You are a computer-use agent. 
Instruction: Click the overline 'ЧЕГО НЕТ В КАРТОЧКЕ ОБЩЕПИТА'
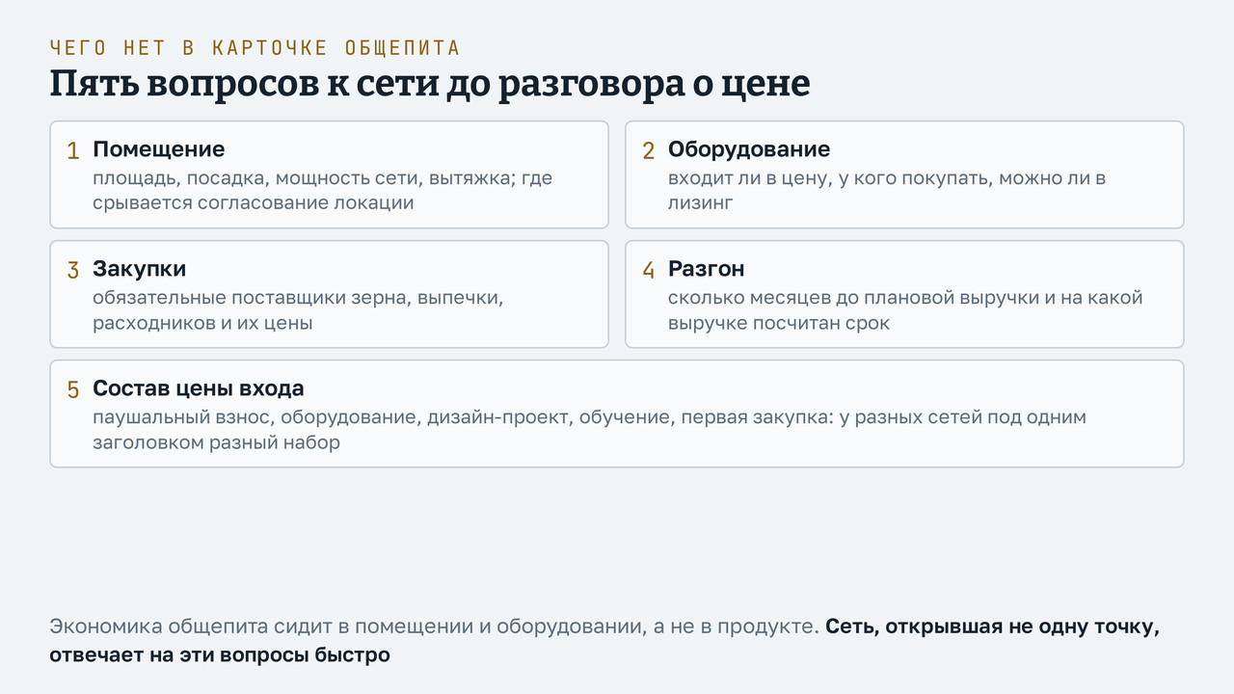point(255,48)
